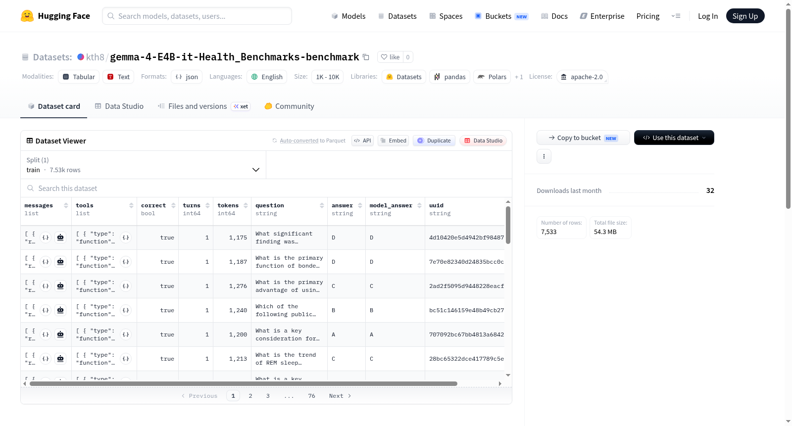Click the English language tag

coord(267,77)
